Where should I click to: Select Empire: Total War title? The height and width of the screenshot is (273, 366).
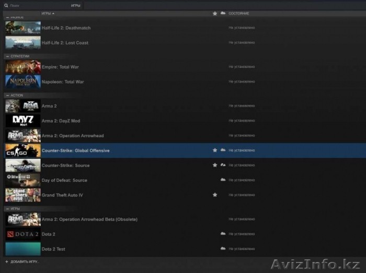(60, 67)
